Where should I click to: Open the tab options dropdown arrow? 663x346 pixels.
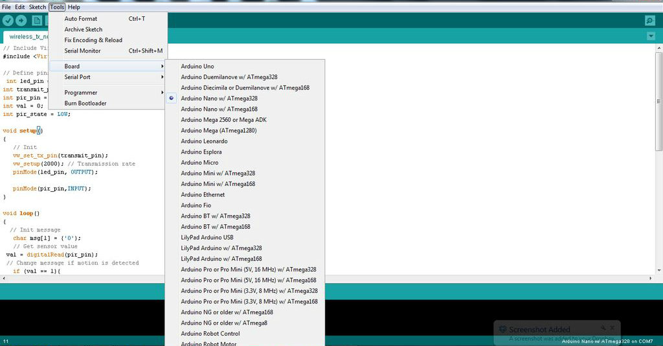pos(651,36)
